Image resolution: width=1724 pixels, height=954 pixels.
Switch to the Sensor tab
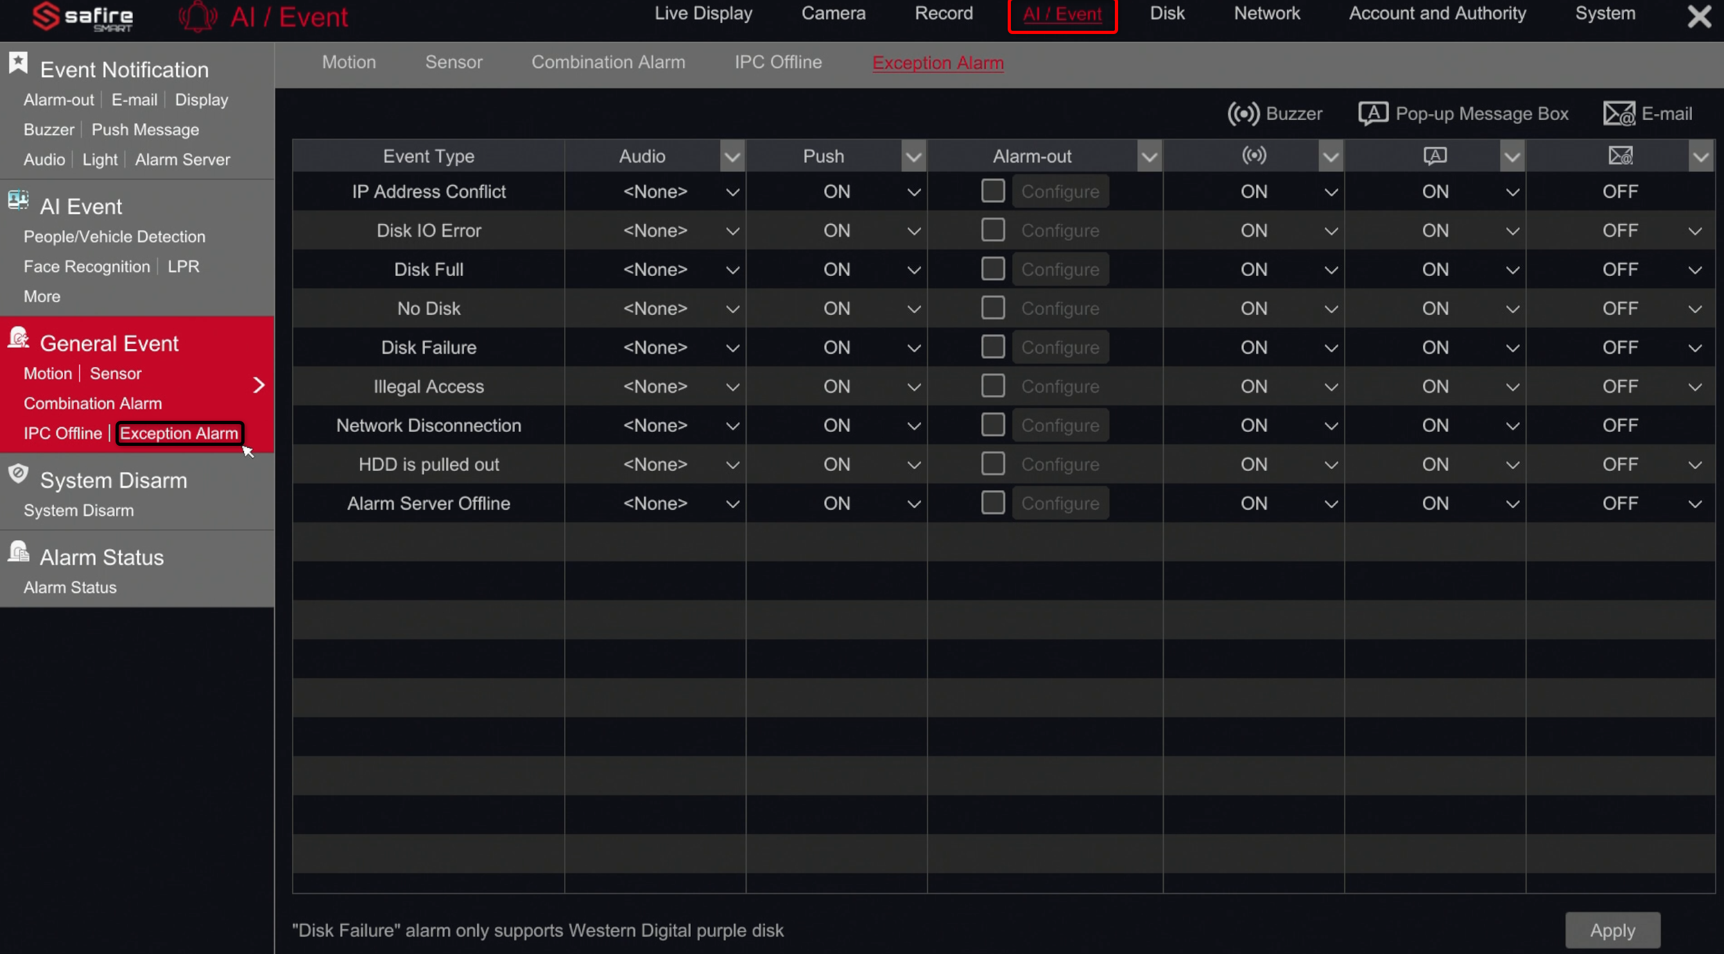pyautogui.click(x=454, y=62)
